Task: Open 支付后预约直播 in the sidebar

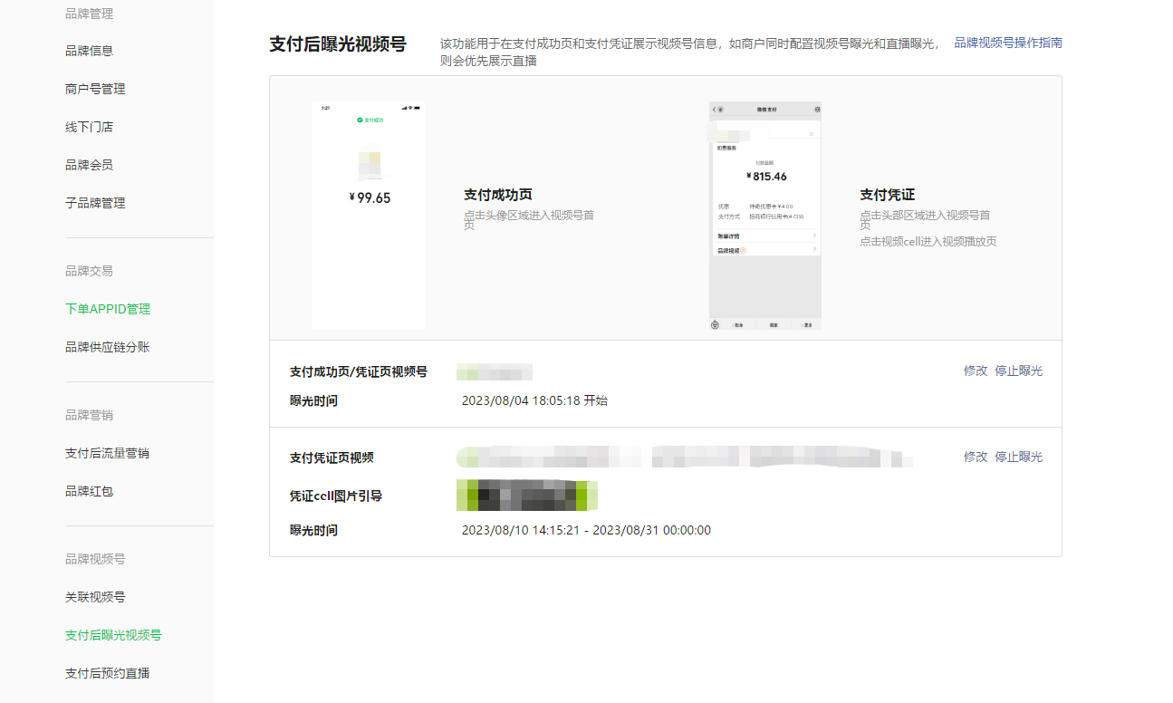Action: coord(107,673)
